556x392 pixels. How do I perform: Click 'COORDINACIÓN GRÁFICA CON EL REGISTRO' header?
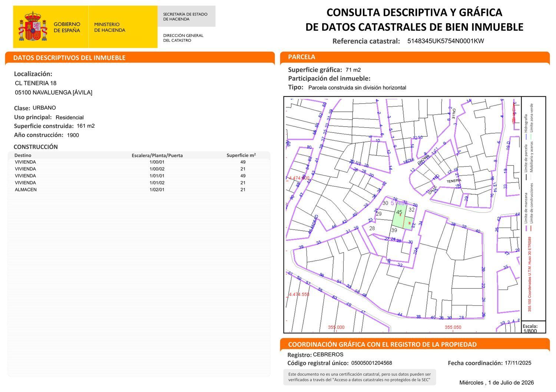tap(382, 345)
